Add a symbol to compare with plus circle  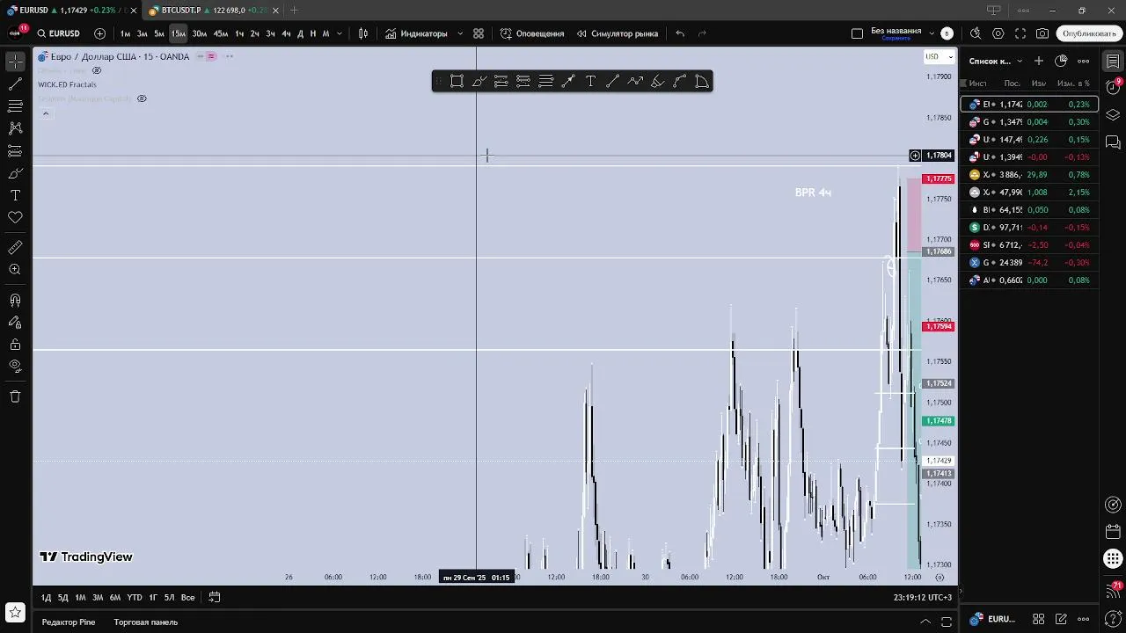99,33
